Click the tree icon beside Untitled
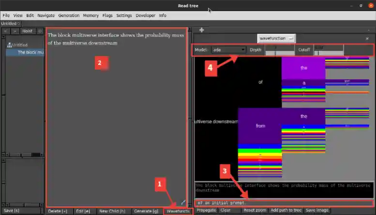The width and height of the screenshot is (376, 215). (x=9, y=45)
